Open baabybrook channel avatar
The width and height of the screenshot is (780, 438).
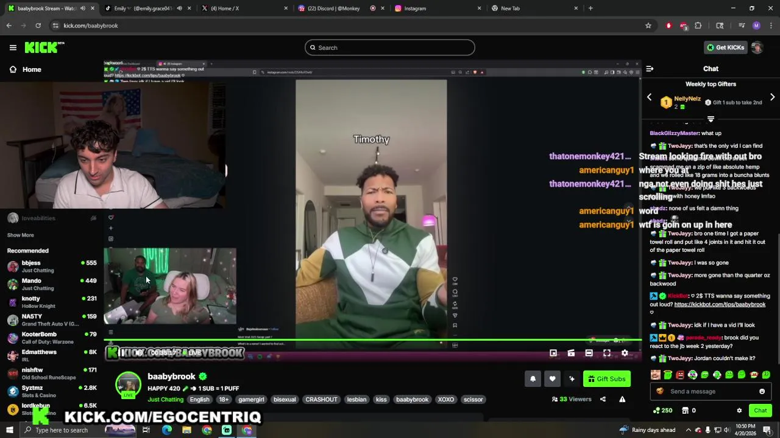(129, 384)
